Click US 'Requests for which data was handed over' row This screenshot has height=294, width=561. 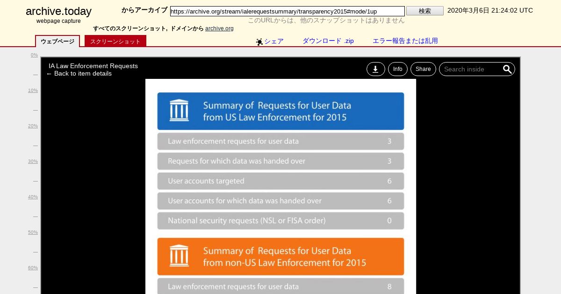[280, 161]
